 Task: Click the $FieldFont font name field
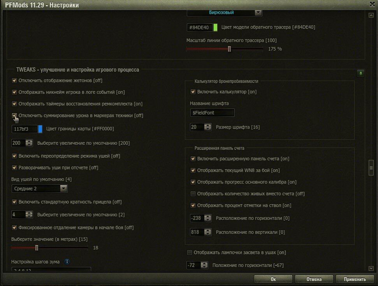coord(212,112)
